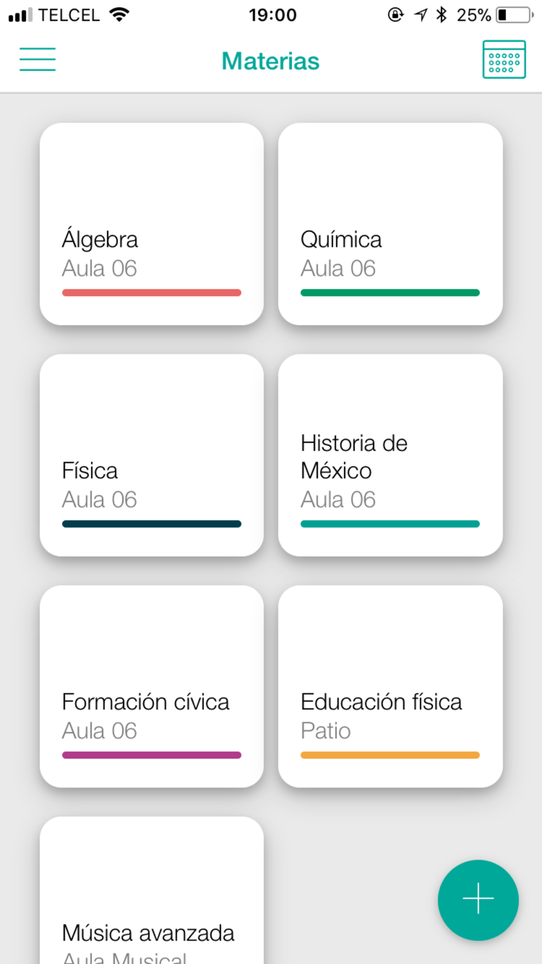This screenshot has width=542, height=964.
Task: Open the Álgebra subject card
Action: click(x=152, y=224)
